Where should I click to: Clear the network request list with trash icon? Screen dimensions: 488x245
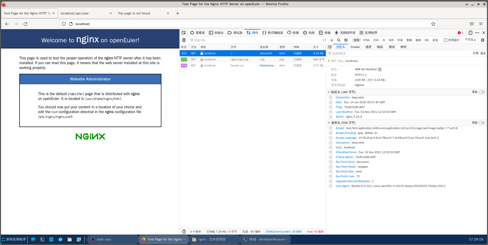(184, 40)
